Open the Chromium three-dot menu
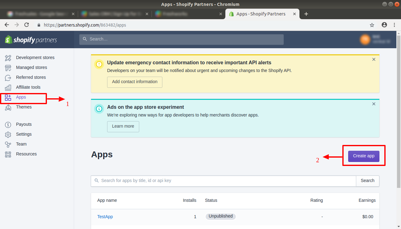The height and width of the screenshot is (229, 401). click(394, 25)
